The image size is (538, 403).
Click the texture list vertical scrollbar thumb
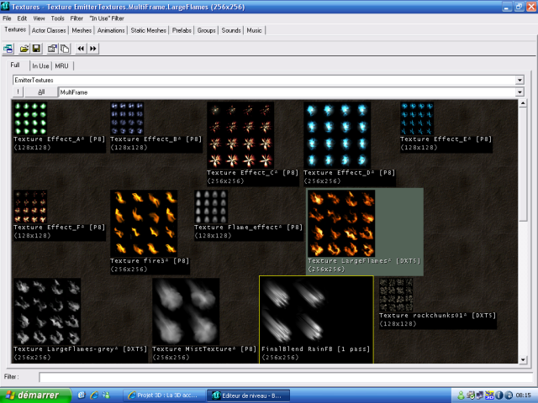pyautogui.click(x=523, y=165)
